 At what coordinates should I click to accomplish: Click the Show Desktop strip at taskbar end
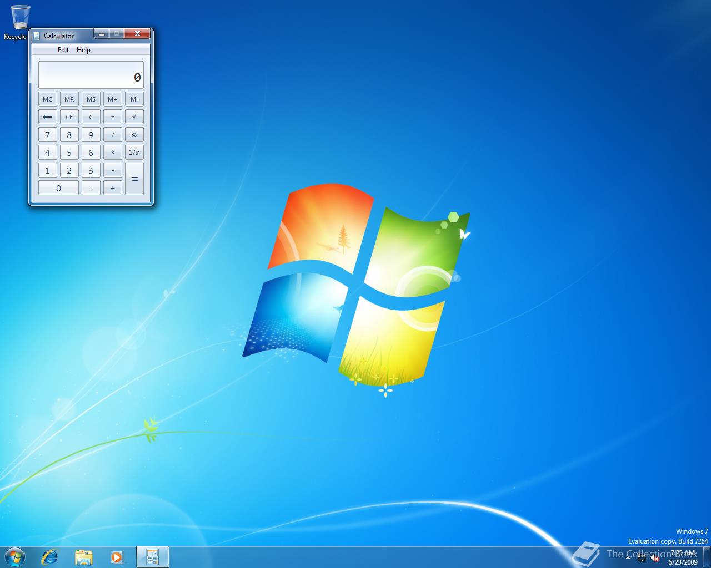point(707,557)
